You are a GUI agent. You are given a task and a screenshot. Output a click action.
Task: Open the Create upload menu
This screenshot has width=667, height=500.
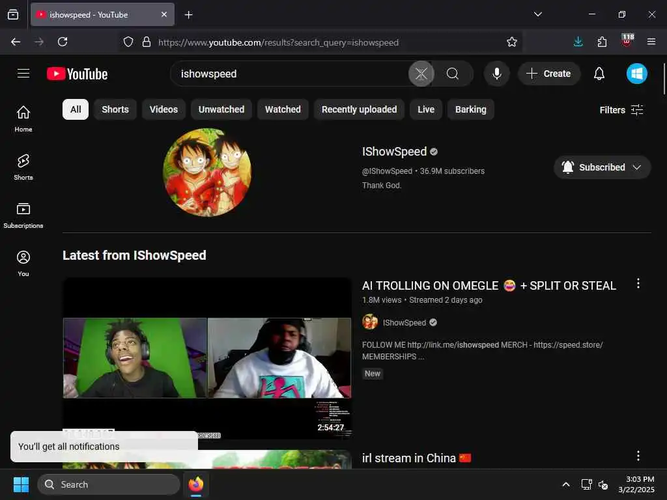click(x=548, y=74)
